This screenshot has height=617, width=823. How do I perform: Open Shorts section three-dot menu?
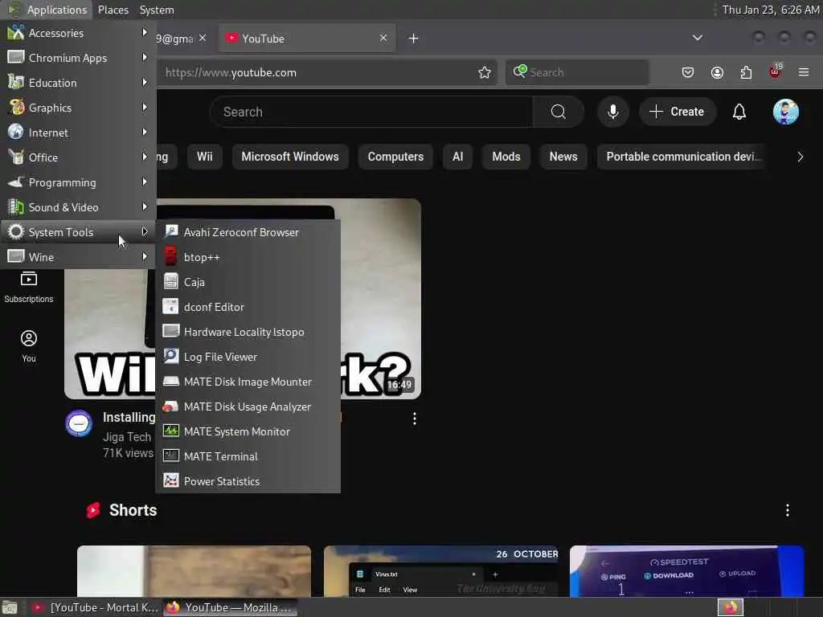[x=788, y=510]
